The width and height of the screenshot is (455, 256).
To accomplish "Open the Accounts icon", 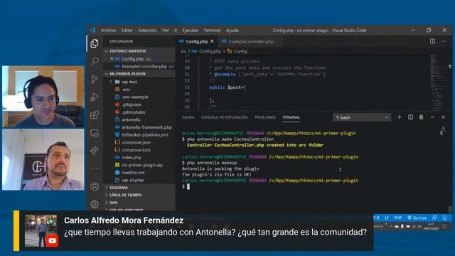I will [95, 186].
